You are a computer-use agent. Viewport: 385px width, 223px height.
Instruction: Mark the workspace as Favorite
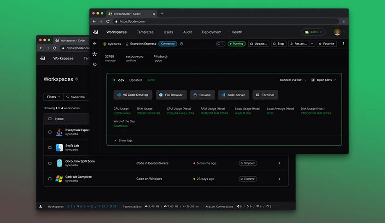(327, 44)
